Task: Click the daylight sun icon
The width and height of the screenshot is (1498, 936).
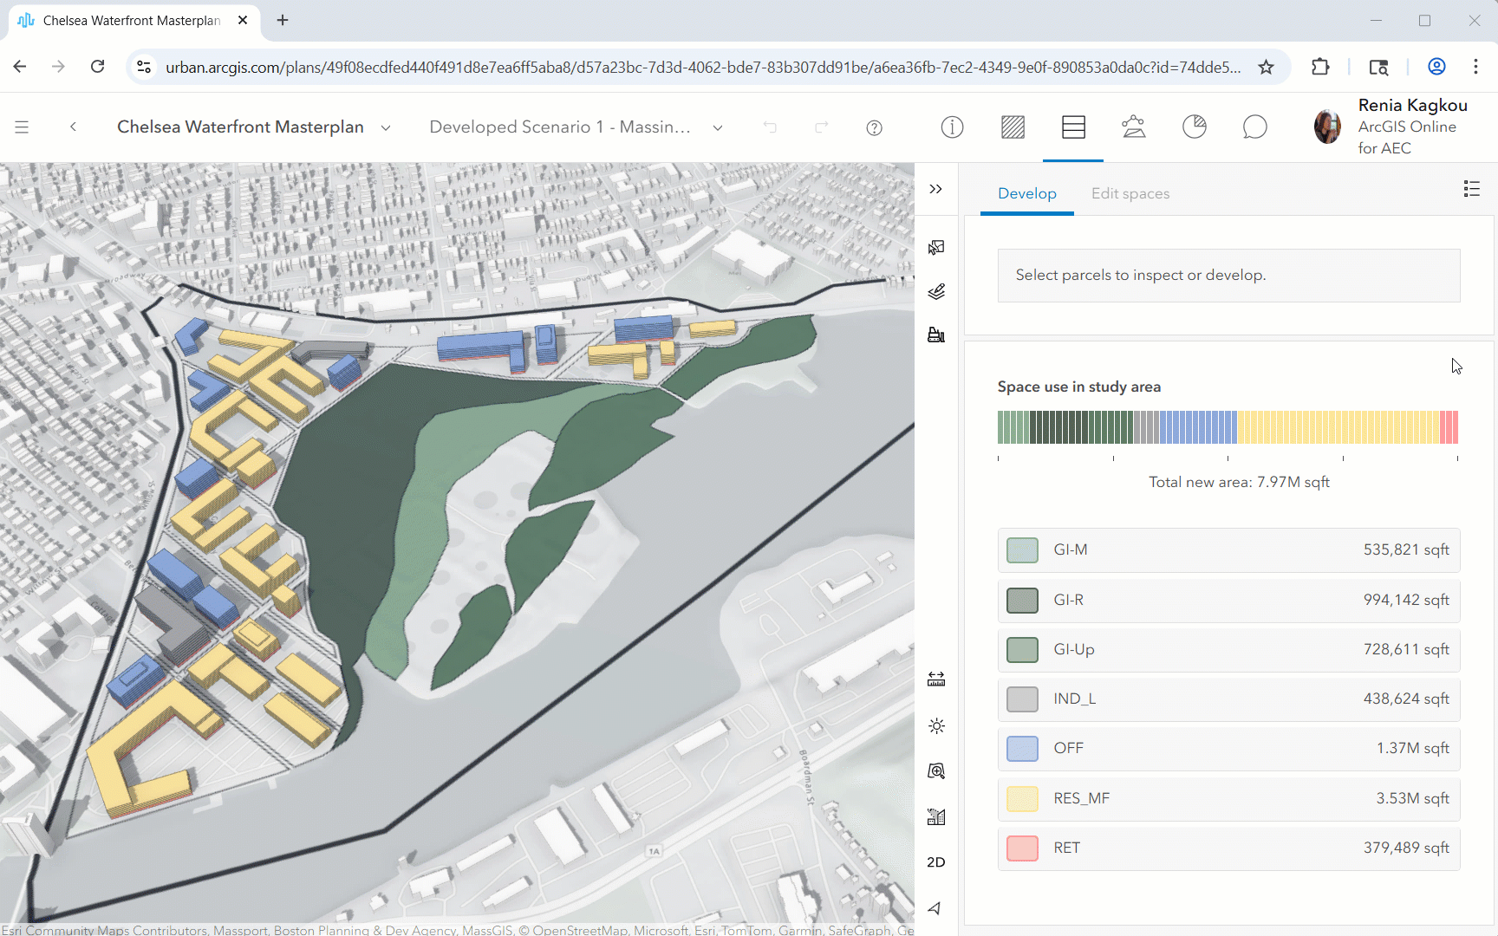Action: (936, 726)
